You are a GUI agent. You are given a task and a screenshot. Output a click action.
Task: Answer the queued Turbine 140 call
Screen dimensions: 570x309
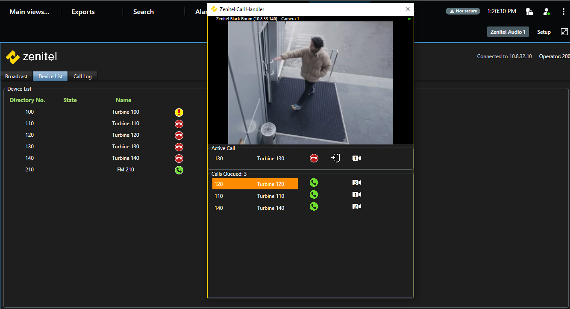(314, 207)
